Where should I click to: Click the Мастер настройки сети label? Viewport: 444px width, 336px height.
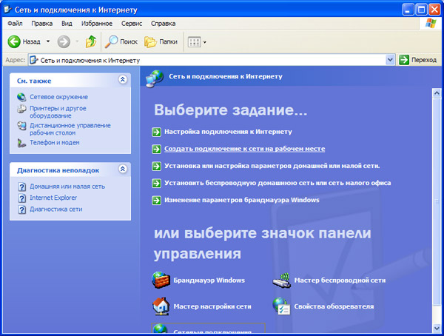(212, 306)
